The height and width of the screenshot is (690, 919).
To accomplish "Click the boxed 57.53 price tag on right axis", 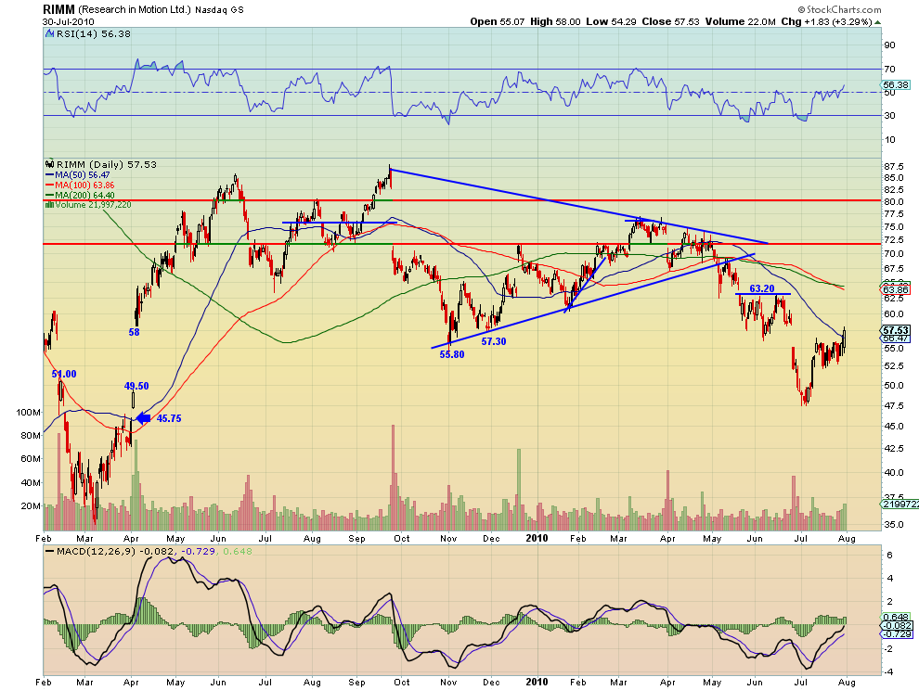I will click(896, 330).
